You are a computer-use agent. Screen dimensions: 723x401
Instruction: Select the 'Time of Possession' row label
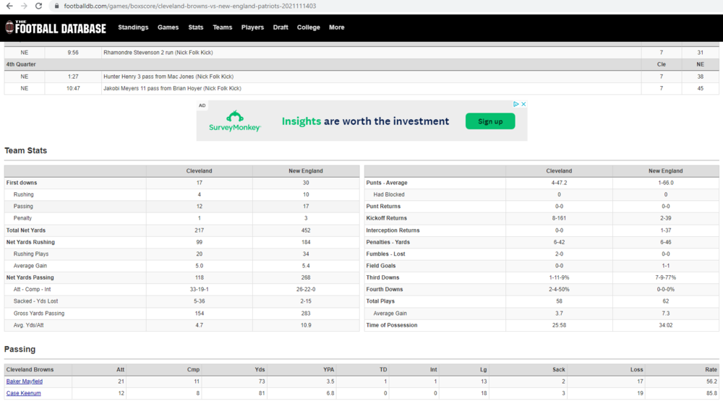tap(392, 325)
